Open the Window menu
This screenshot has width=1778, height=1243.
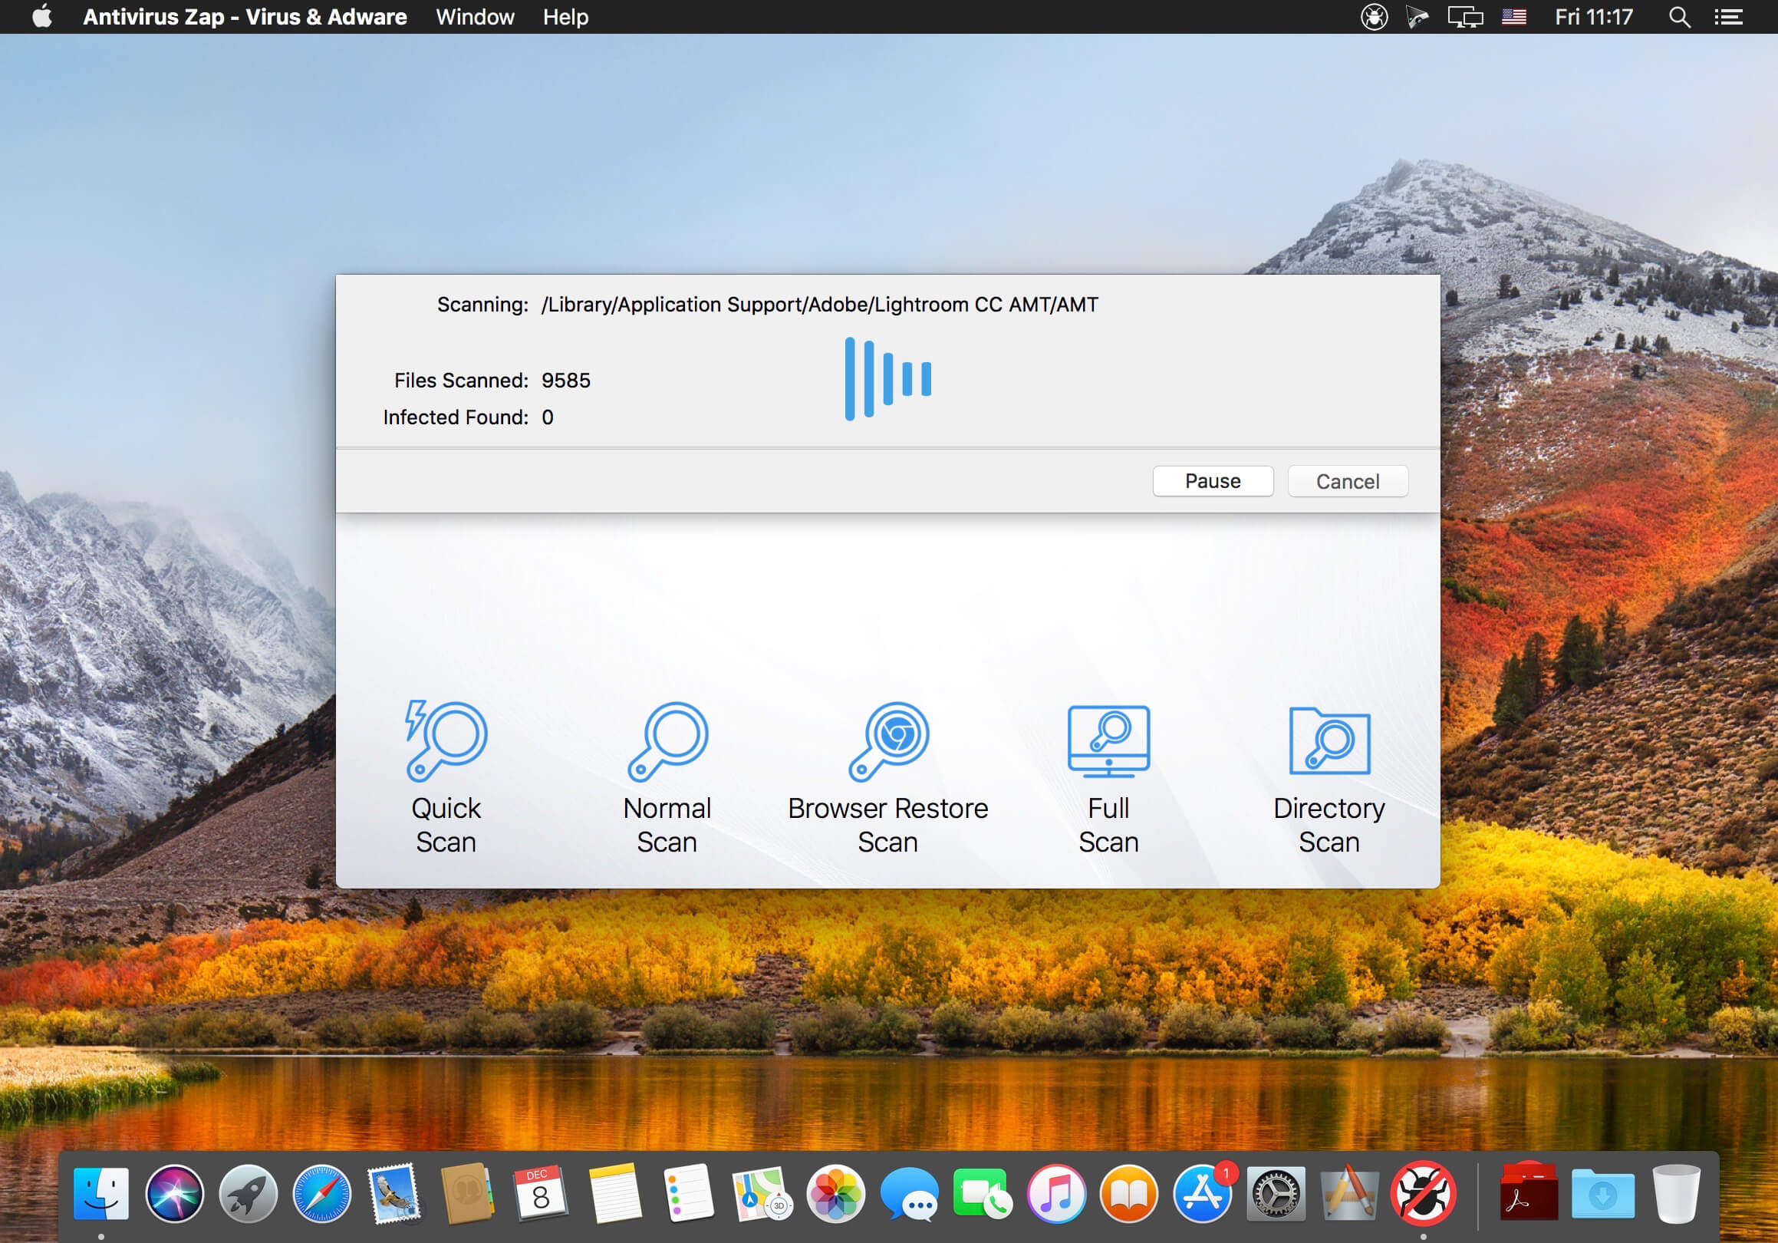(475, 17)
